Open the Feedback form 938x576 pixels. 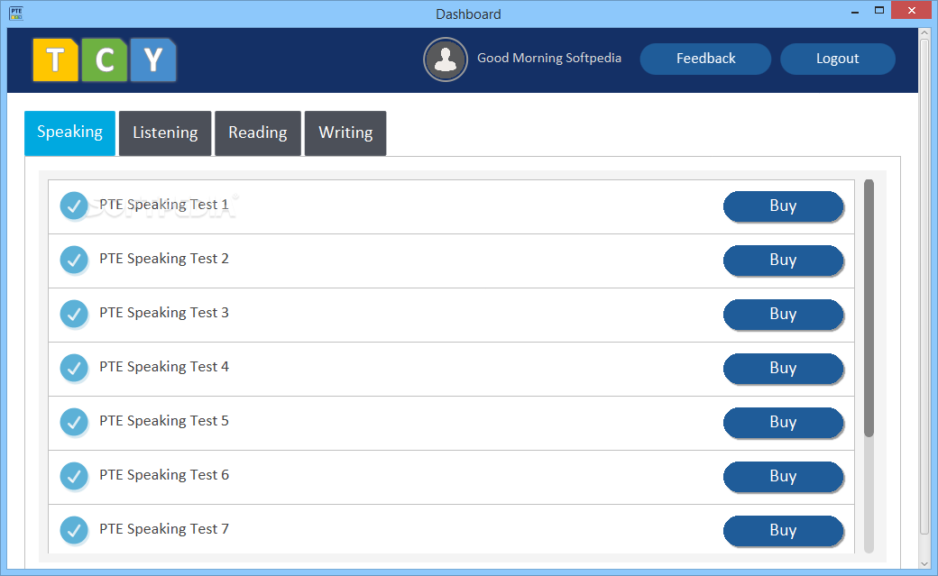coord(705,59)
